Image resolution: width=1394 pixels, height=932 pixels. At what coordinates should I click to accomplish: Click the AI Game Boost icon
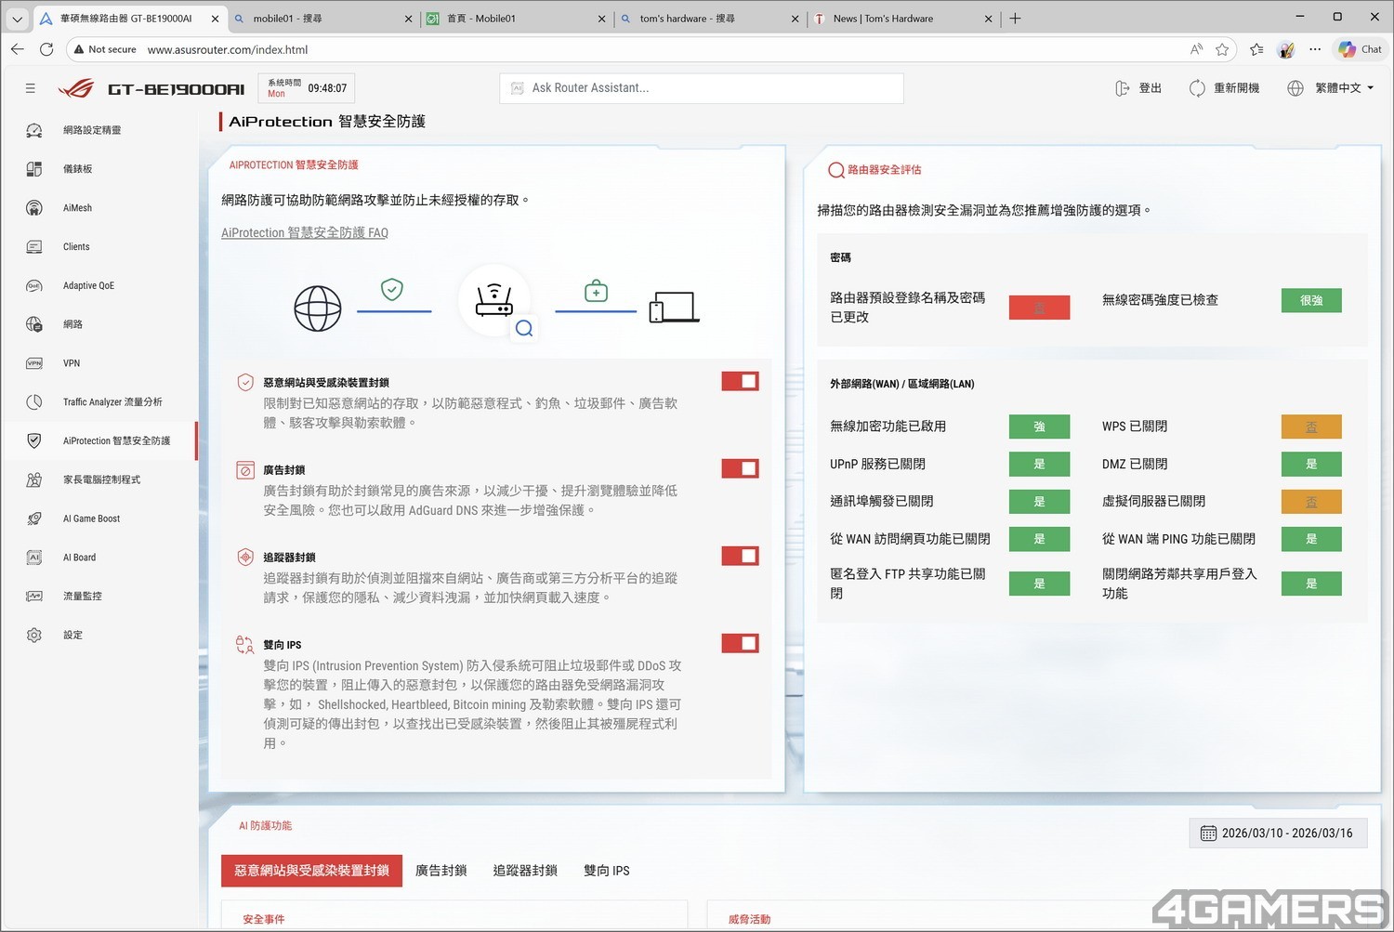[x=34, y=519]
